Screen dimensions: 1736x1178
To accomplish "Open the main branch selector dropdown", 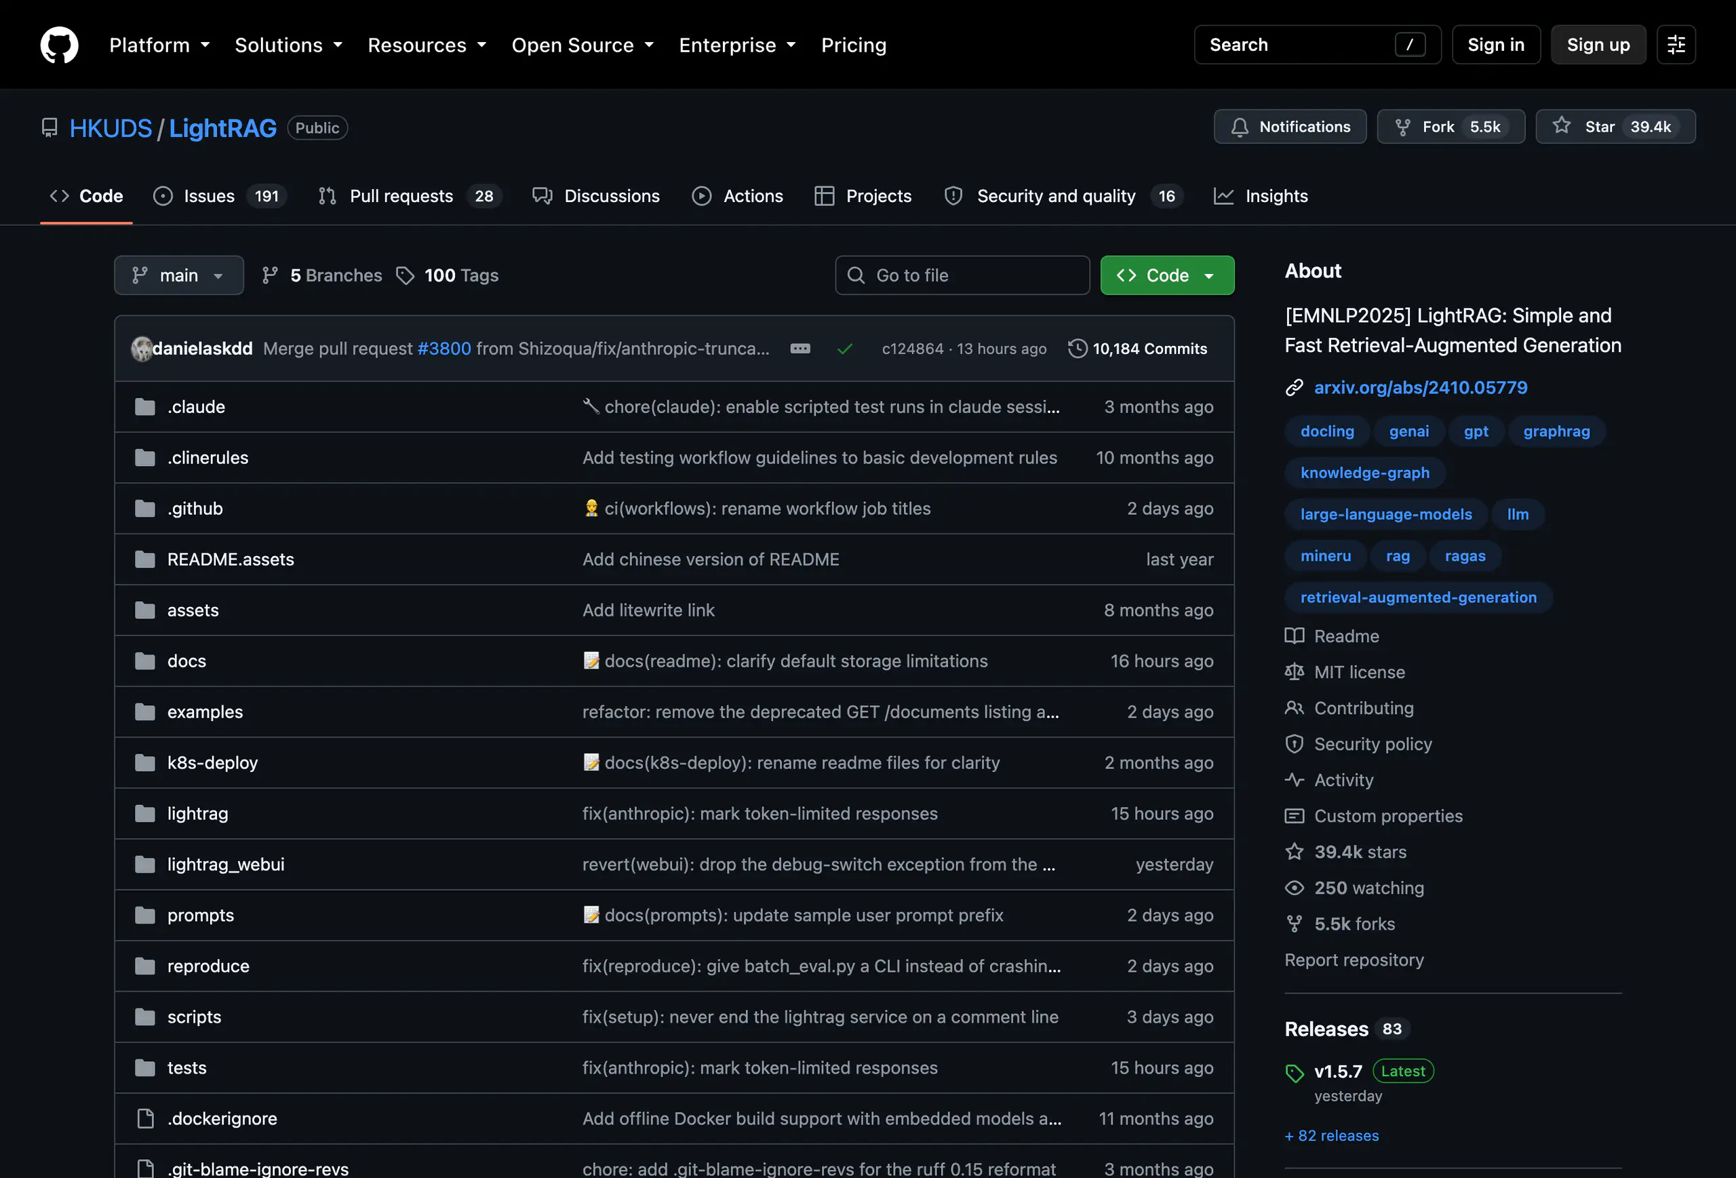I will pyautogui.click(x=178, y=275).
